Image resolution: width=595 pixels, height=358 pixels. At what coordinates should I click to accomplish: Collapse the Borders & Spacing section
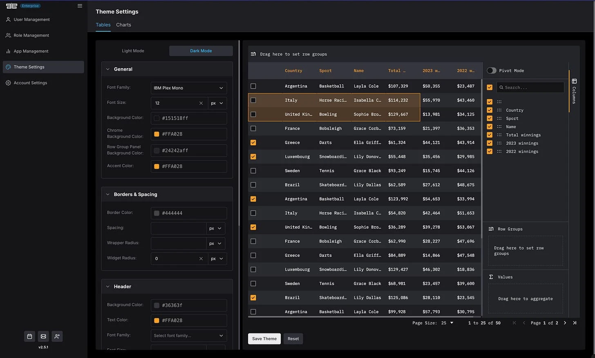pos(108,195)
